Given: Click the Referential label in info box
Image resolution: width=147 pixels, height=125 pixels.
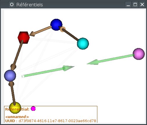Looking at the screenshot, I should (17, 109).
